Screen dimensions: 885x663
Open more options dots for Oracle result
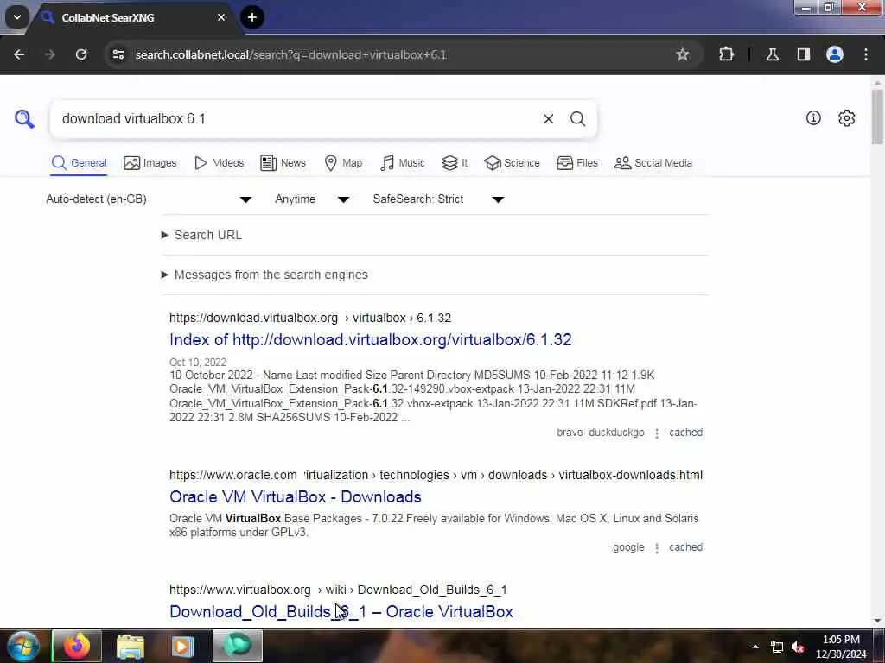[657, 547]
